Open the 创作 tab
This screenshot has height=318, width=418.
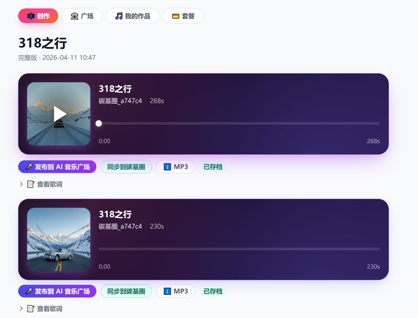pos(38,16)
